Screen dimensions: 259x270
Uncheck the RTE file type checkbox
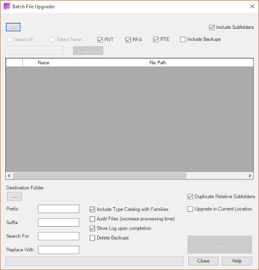point(156,40)
